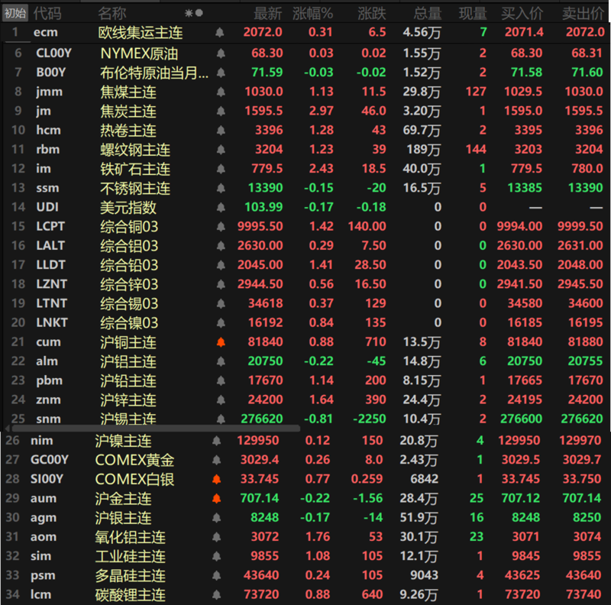Open alert bell for 螺纹钢主连

click(x=221, y=149)
